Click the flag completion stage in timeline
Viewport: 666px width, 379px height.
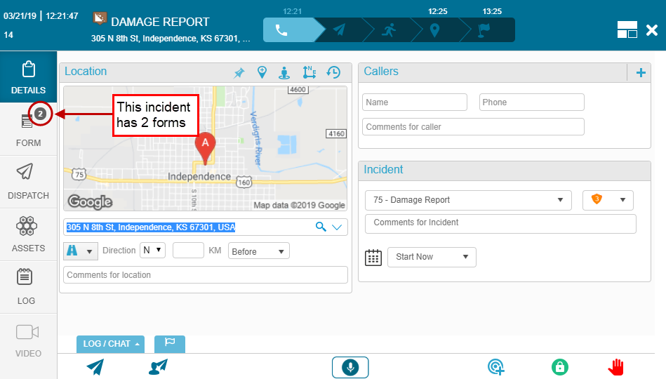click(x=484, y=29)
